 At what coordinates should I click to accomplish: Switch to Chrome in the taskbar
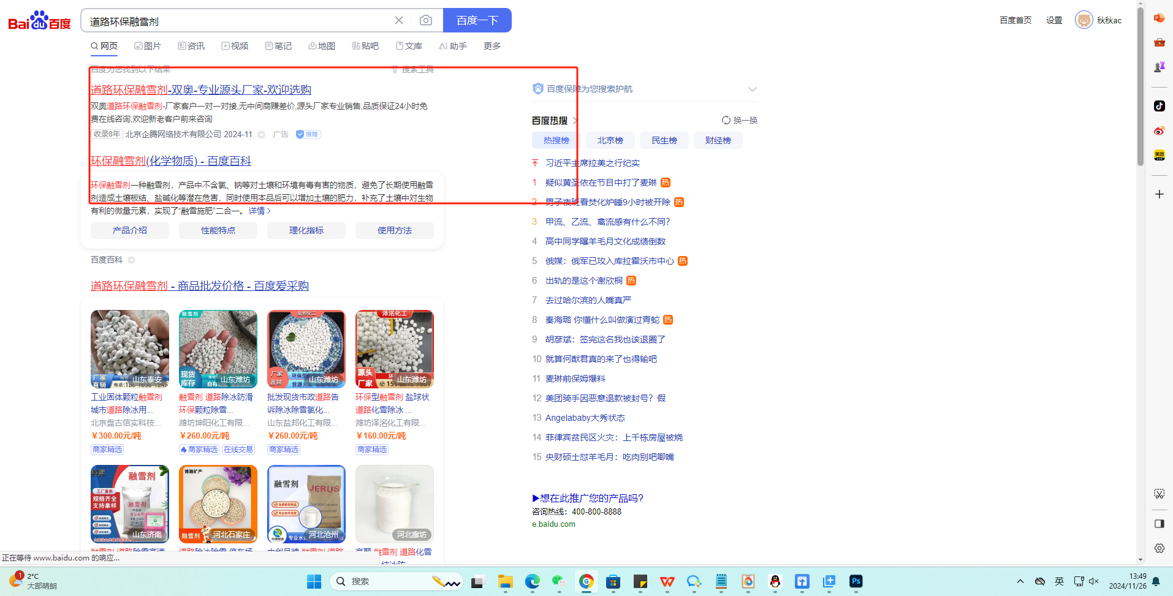tap(586, 581)
